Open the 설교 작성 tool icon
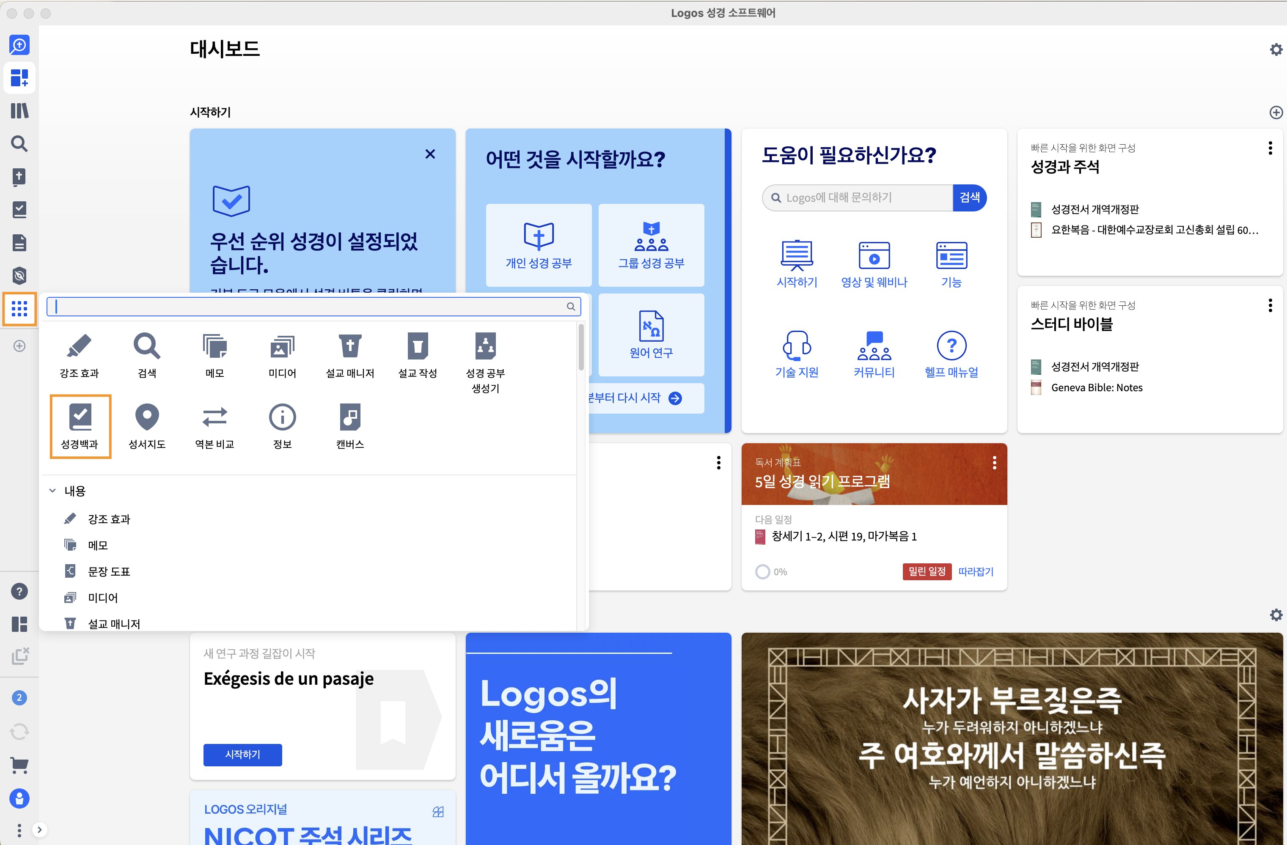1287x845 pixels. (418, 356)
